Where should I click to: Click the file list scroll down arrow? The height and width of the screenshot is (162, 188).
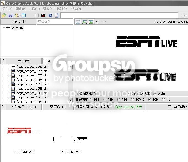[71, 100]
